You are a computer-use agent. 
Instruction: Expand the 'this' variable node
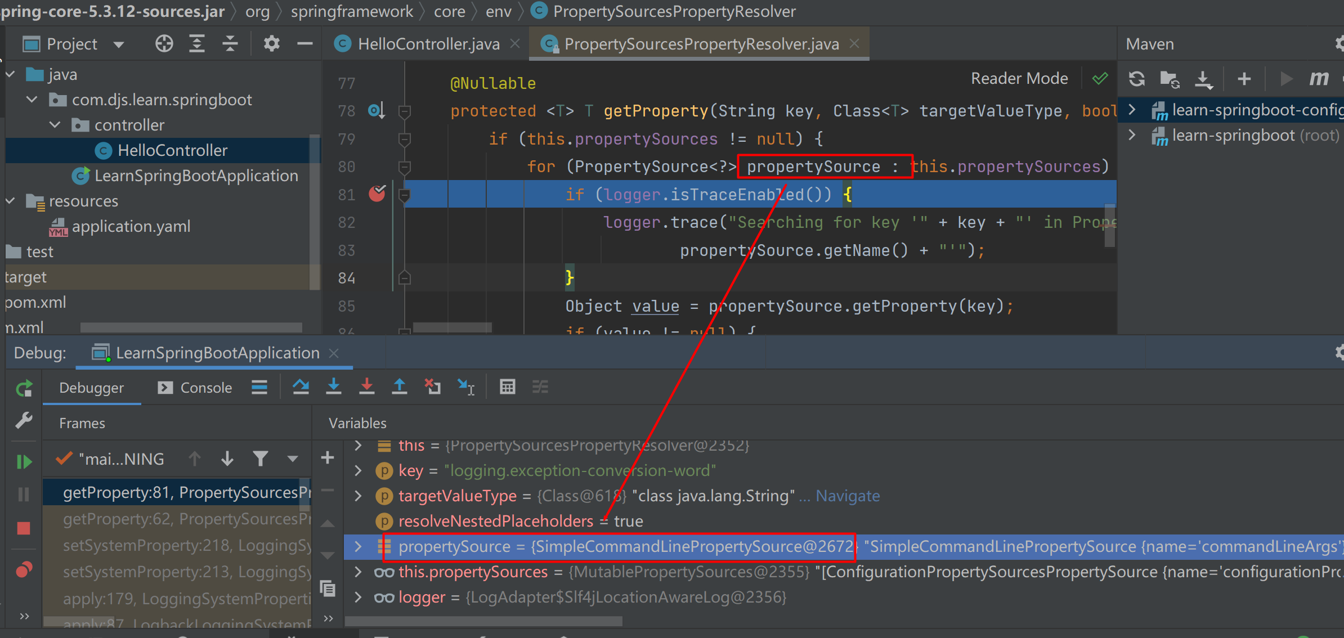tap(358, 445)
